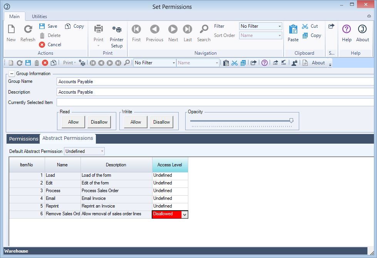Go to First record in Navigation

point(136,30)
